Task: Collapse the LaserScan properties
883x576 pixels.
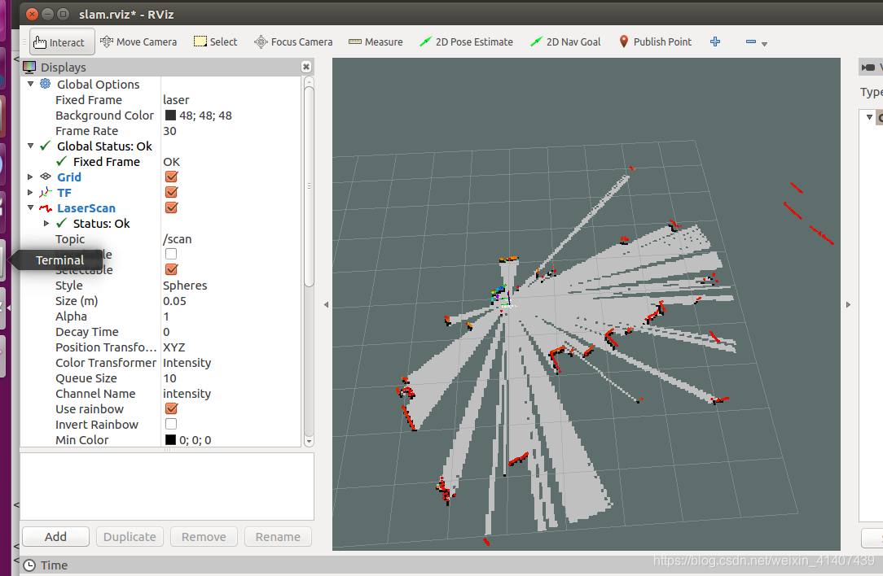Action: tap(31, 207)
